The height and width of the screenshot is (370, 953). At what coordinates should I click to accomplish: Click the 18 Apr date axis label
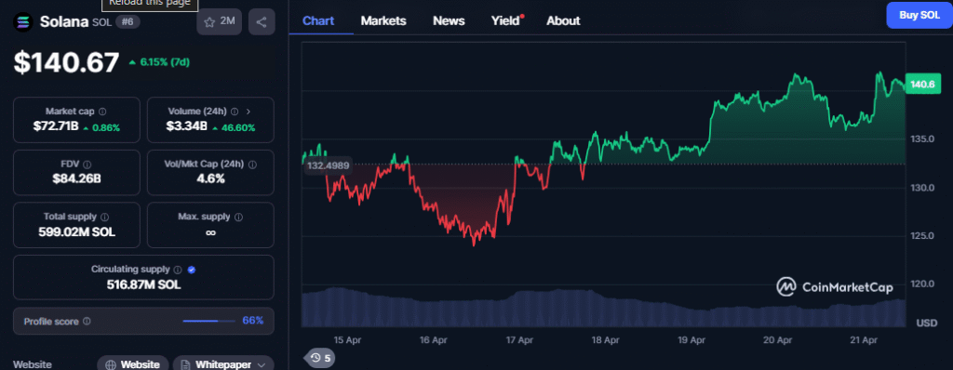(x=605, y=340)
